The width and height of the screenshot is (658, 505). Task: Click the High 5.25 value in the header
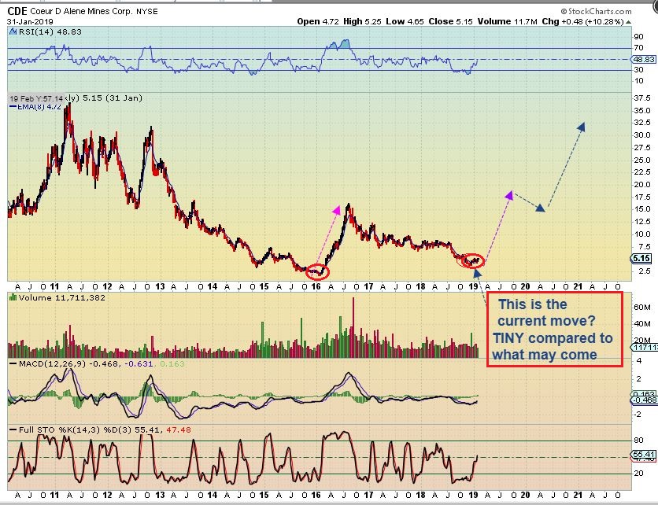click(362, 21)
